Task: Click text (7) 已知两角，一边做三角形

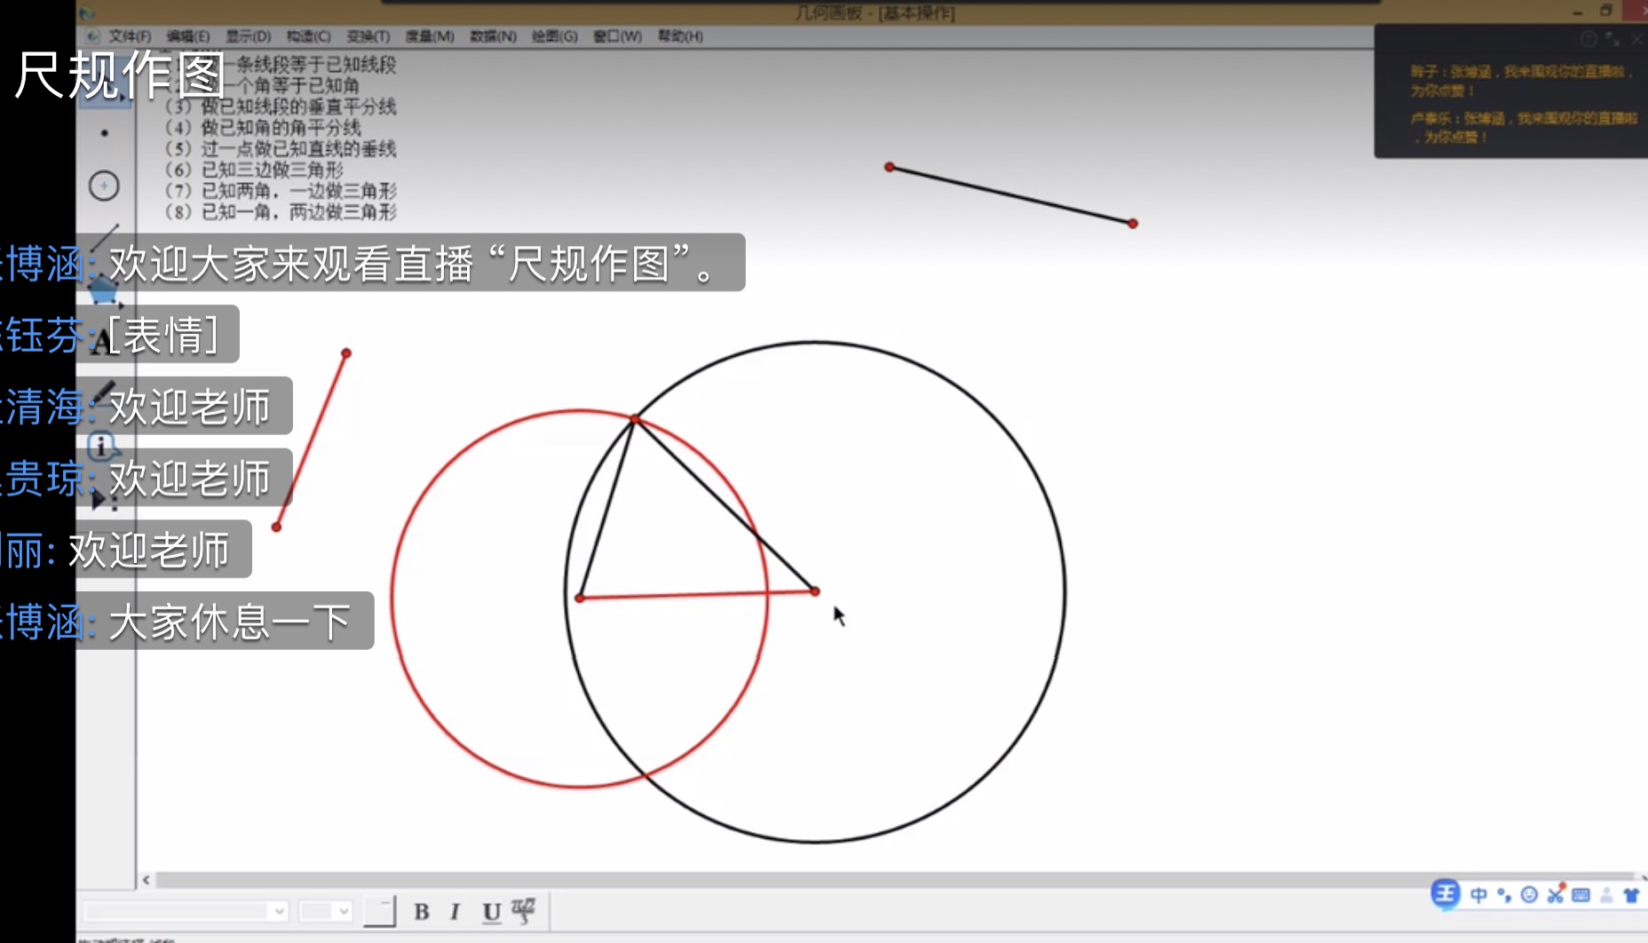Action: pyautogui.click(x=281, y=191)
